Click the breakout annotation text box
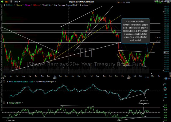 [x=135, y=31]
